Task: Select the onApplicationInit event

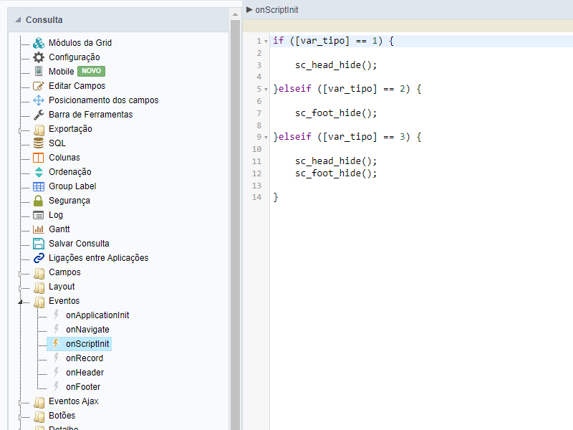Action: pos(97,315)
